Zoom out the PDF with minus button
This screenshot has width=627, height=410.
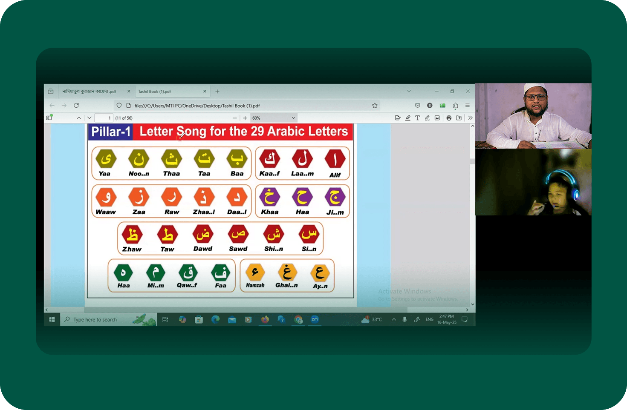[235, 118]
